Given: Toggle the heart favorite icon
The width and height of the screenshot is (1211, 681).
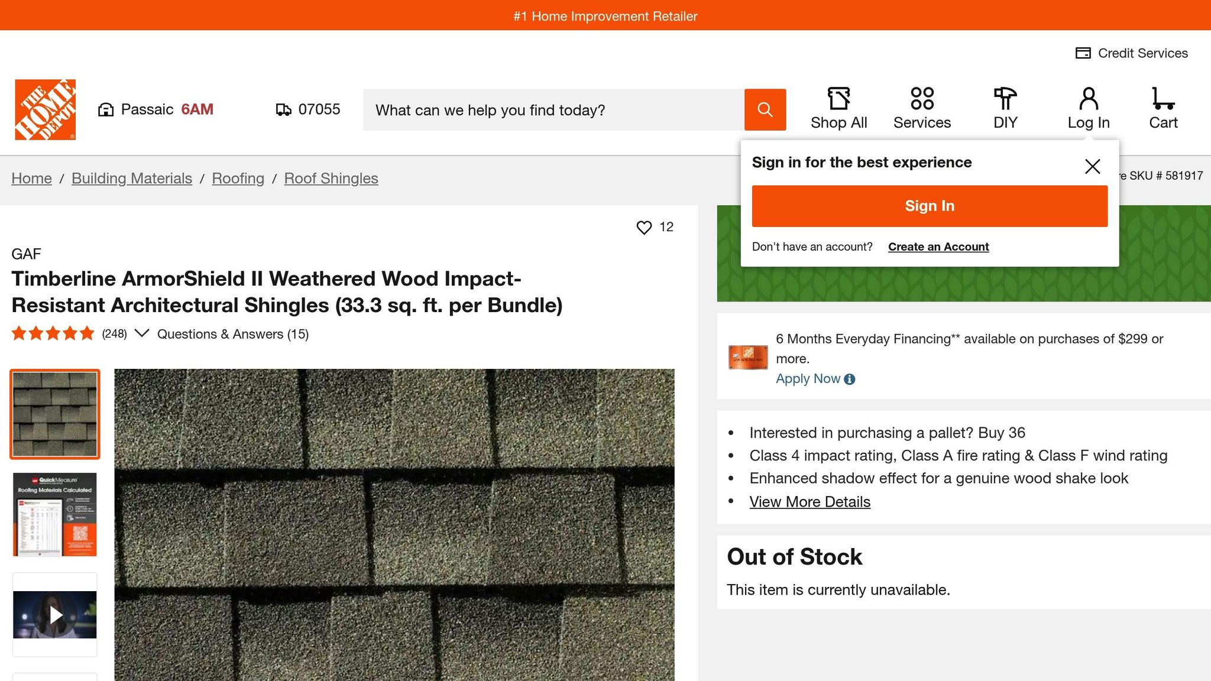Looking at the screenshot, I should tap(644, 228).
